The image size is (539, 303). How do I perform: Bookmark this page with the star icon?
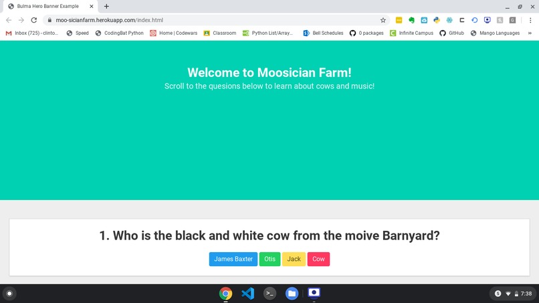383,20
